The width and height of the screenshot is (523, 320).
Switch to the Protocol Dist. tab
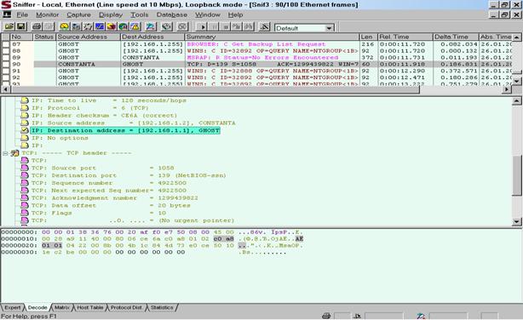(126, 308)
